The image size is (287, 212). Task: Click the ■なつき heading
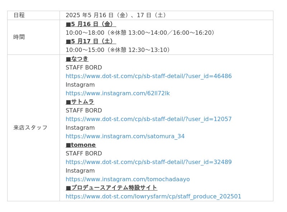[x=77, y=59]
